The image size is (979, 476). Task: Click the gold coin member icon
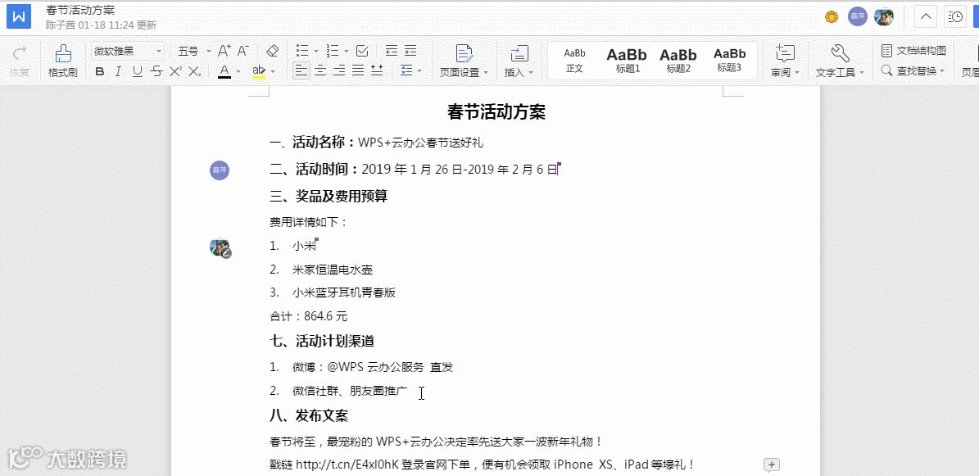(x=831, y=17)
